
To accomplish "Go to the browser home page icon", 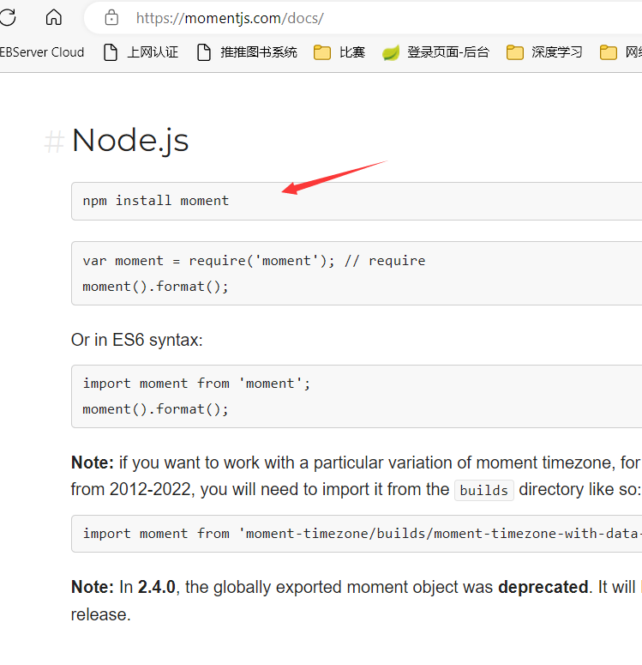I will (x=54, y=18).
